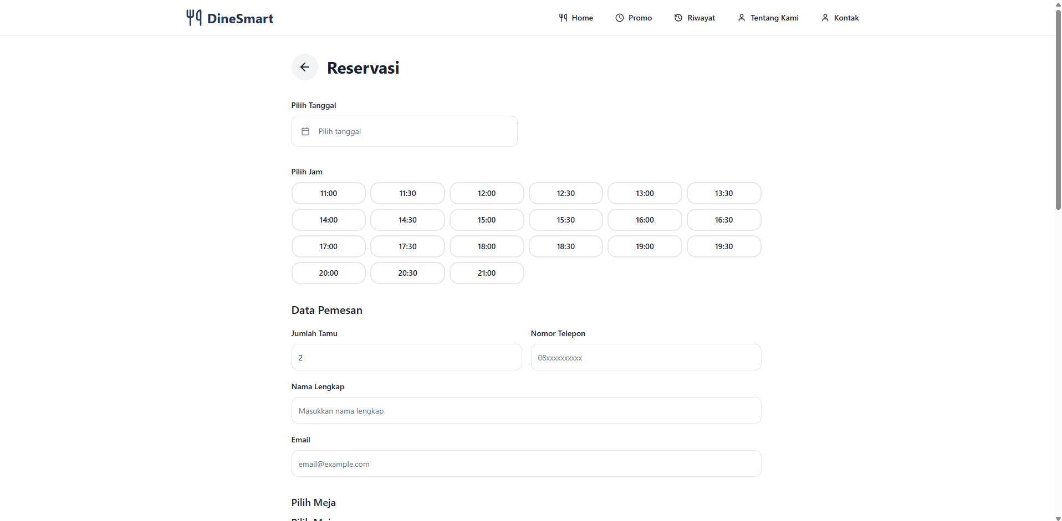The height and width of the screenshot is (521, 1062).
Task: Click the back arrow beside Reservasi
Action: (x=304, y=67)
